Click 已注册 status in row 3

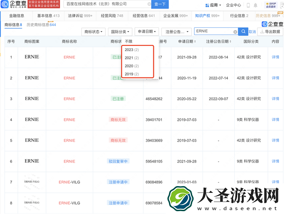tap(118, 99)
